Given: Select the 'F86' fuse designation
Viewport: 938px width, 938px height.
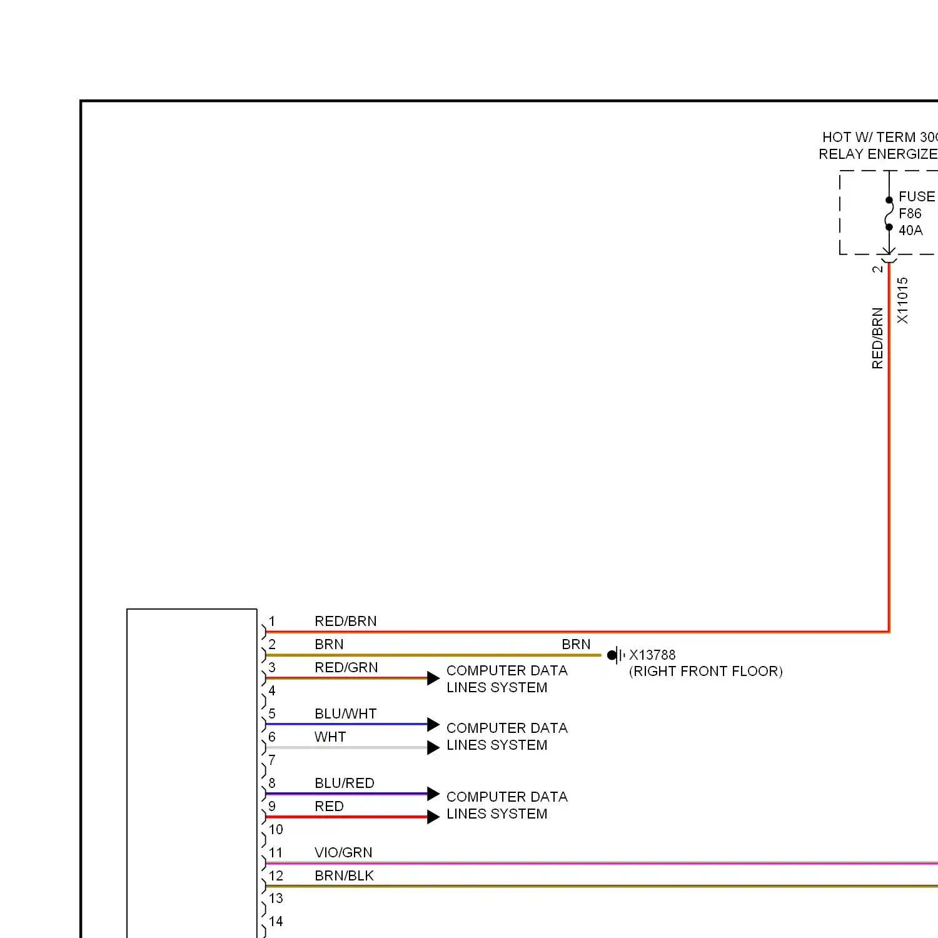Looking at the screenshot, I should click(x=910, y=213).
